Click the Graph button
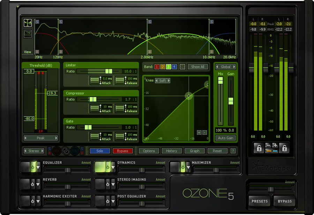The width and height of the screenshot is (314, 215). click(195, 151)
